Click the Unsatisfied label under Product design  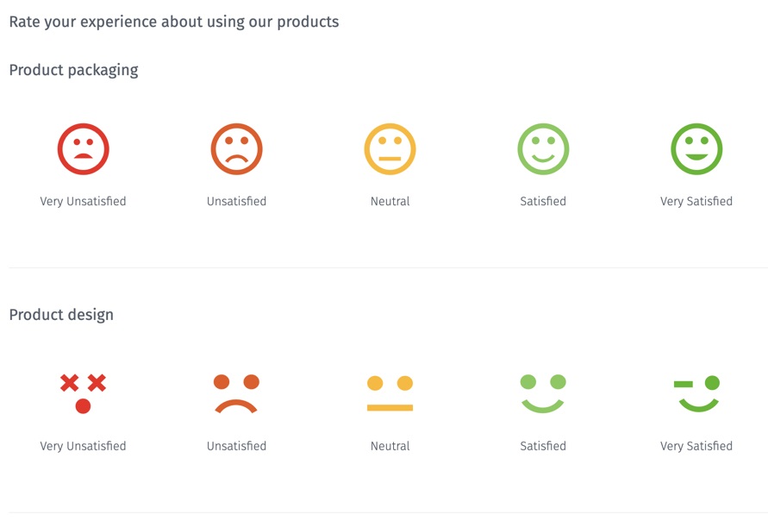[x=236, y=447]
